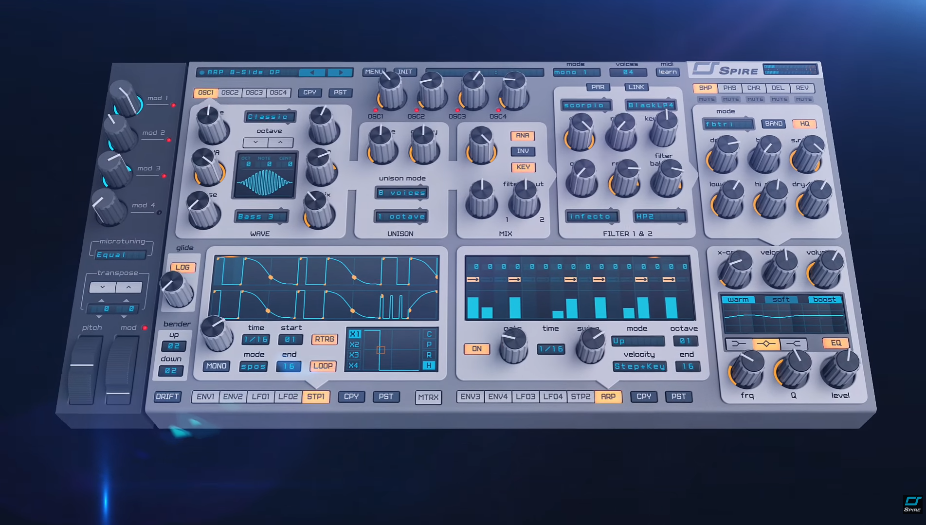Image resolution: width=926 pixels, height=525 pixels.
Task: Toggle the RTRG retrigger button
Action: pyautogui.click(x=324, y=339)
